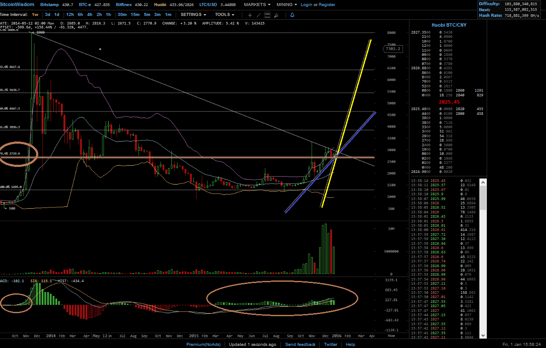The image size is (546, 348).
Task: Choose the 15m time interval
Action: click(x=135, y=15)
